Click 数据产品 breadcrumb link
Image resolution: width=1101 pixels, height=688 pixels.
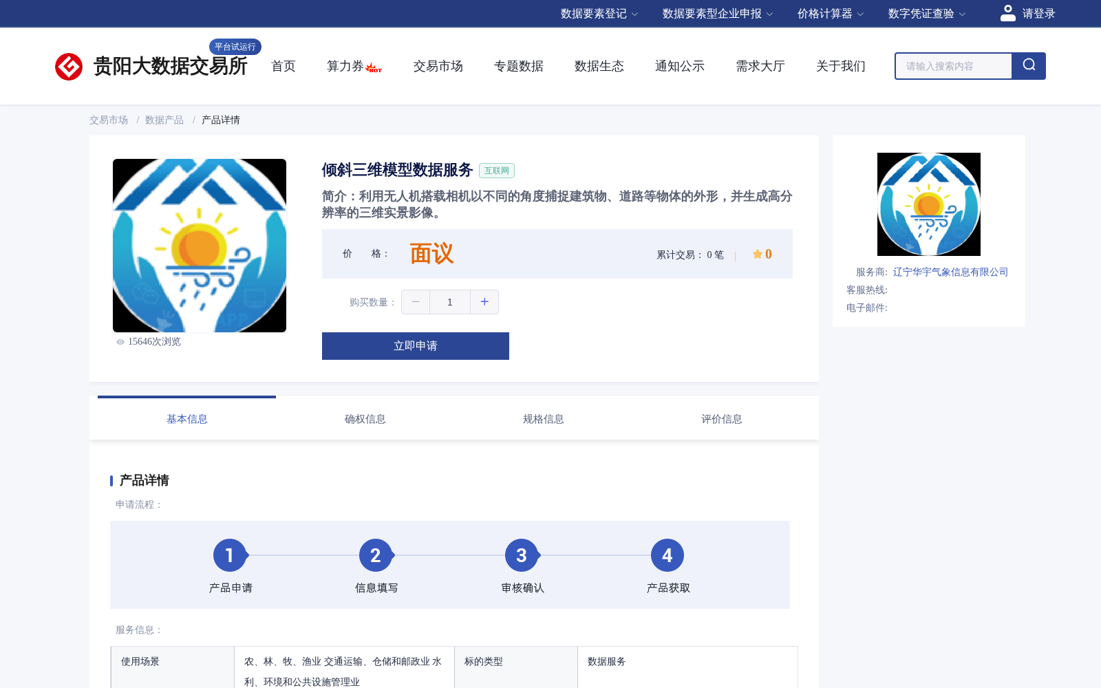point(164,120)
